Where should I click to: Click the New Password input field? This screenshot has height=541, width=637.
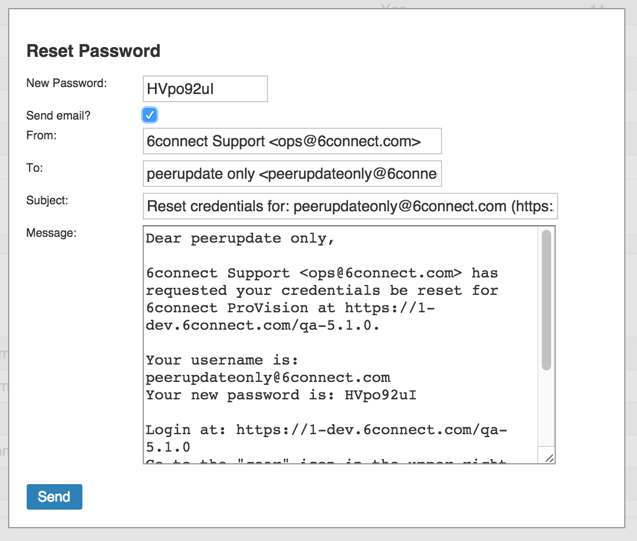[x=205, y=89]
